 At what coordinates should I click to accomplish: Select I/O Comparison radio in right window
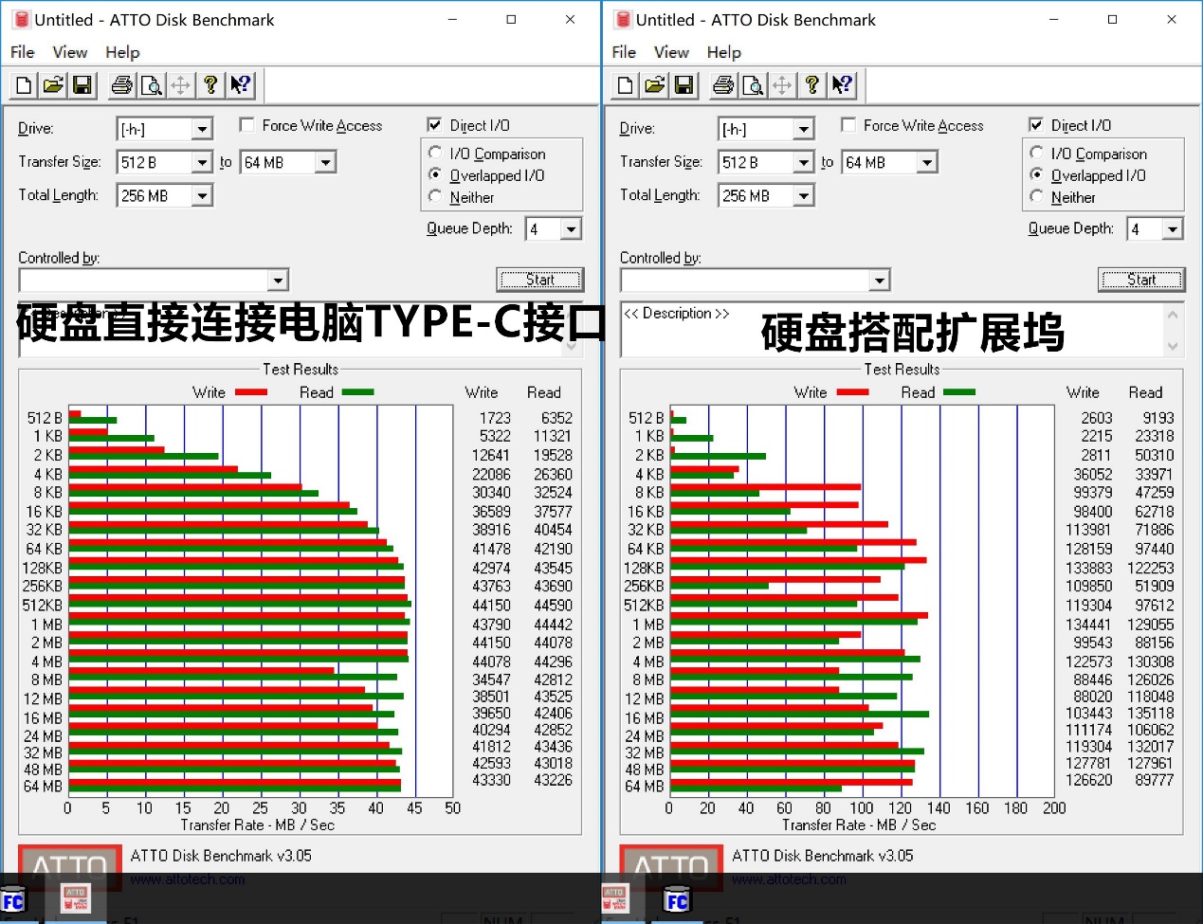[x=1037, y=154]
